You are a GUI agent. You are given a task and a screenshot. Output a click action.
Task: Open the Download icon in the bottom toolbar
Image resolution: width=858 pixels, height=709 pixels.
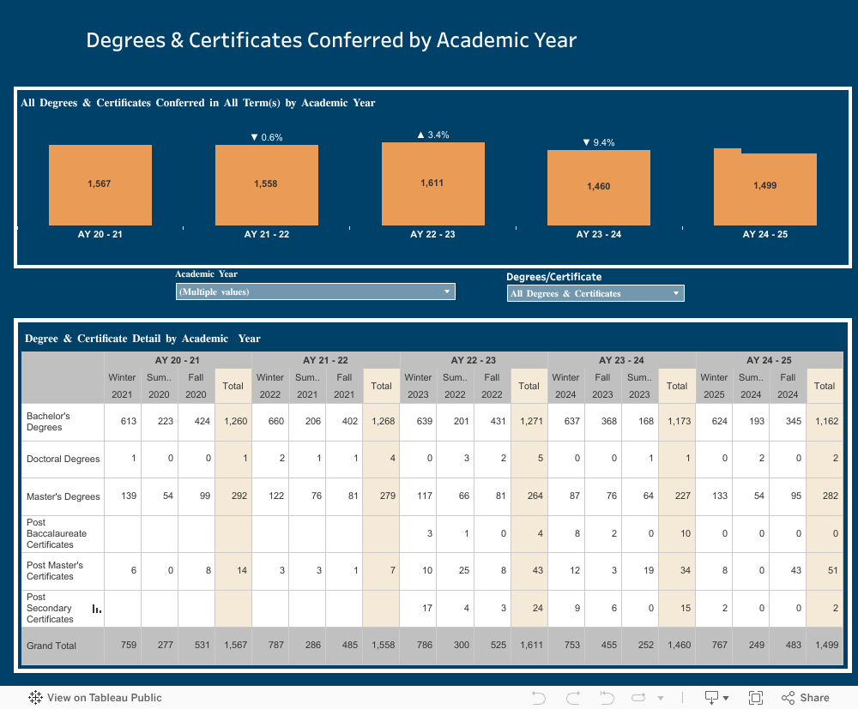710,697
